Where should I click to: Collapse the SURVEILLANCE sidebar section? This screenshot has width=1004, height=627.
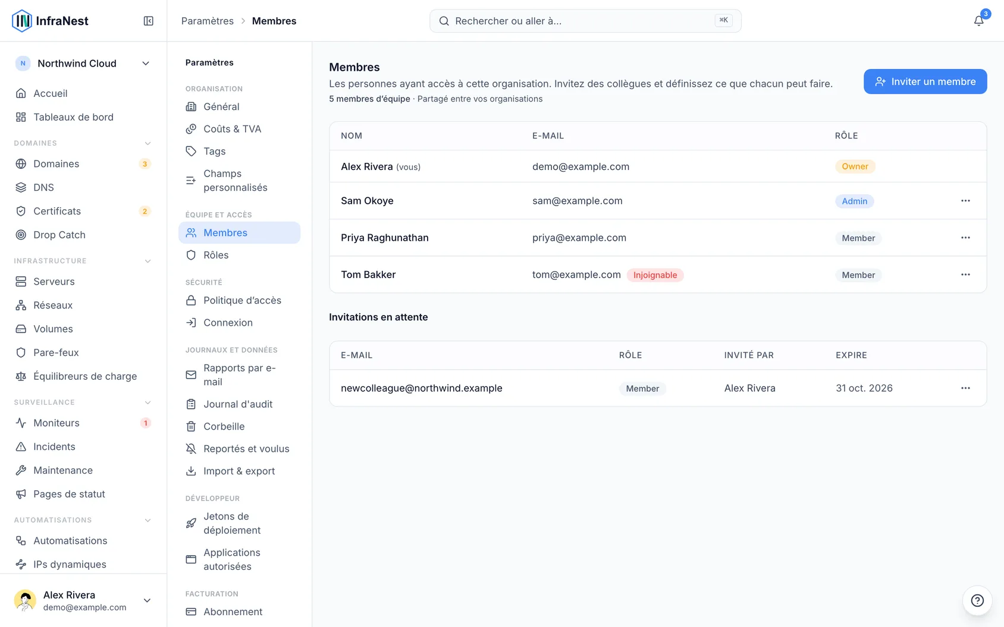[x=148, y=402]
